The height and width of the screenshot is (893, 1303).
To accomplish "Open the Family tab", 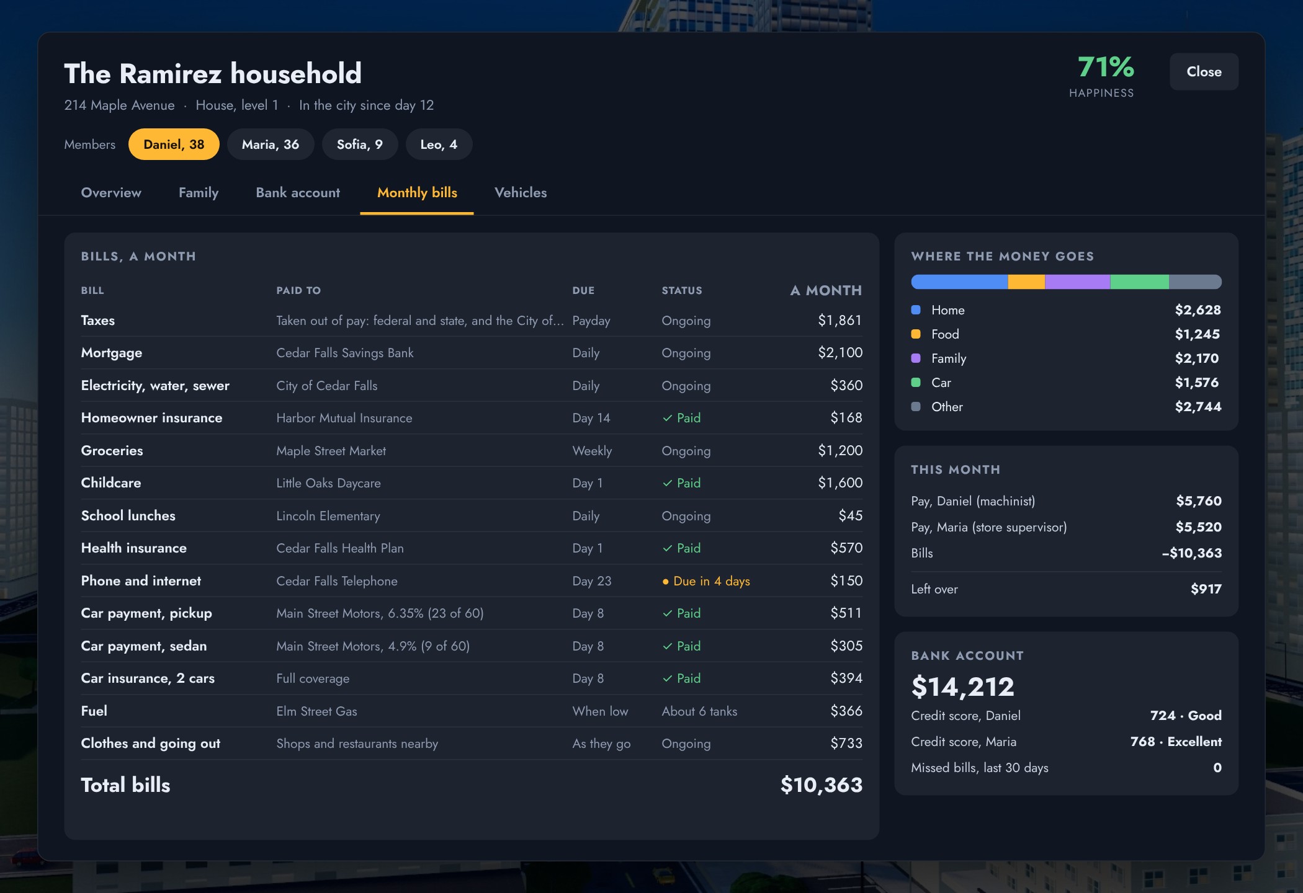I will click(x=199, y=193).
